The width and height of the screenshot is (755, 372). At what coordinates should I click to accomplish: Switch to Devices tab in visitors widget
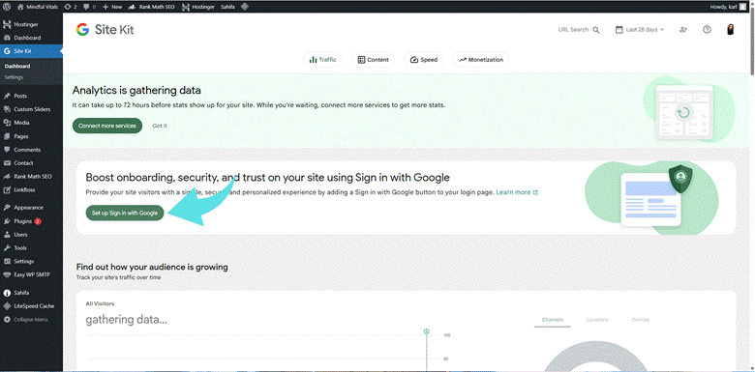[641, 320]
